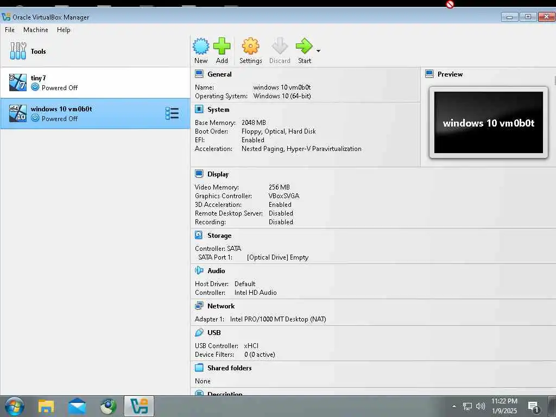Click the Description section icon
Screen dimensions: 556x417
(x=199, y=393)
